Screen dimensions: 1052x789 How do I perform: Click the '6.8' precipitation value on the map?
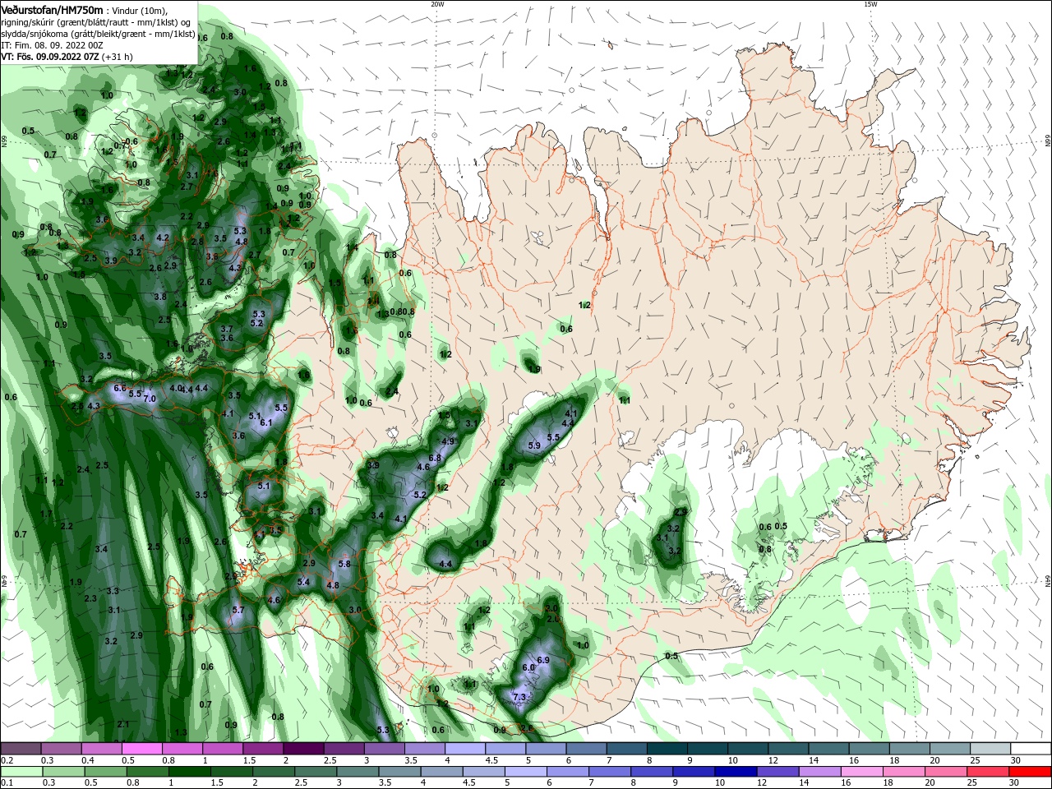[436, 458]
